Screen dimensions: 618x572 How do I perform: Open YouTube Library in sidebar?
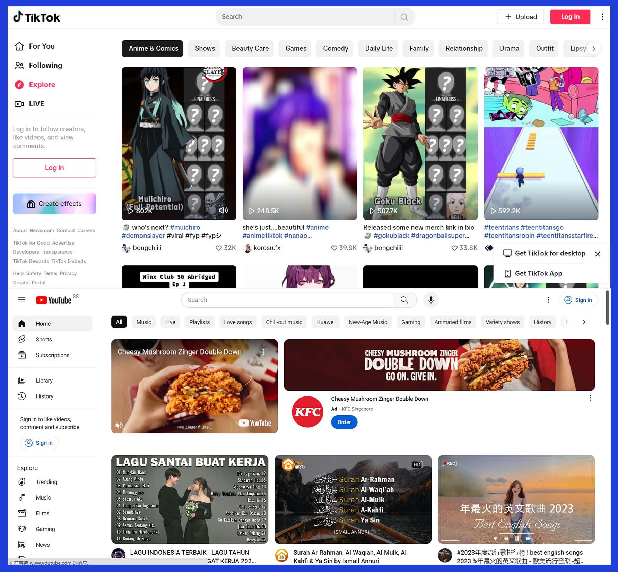pyautogui.click(x=53, y=381)
